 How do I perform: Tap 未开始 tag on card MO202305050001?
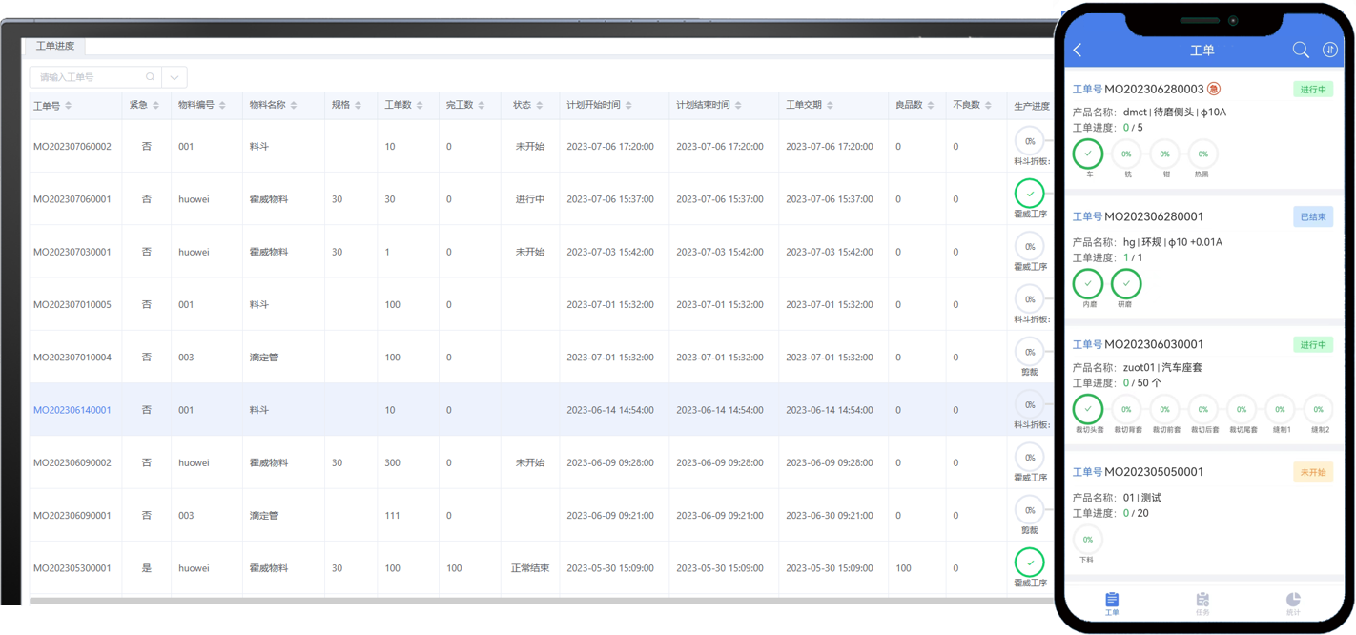1313,472
